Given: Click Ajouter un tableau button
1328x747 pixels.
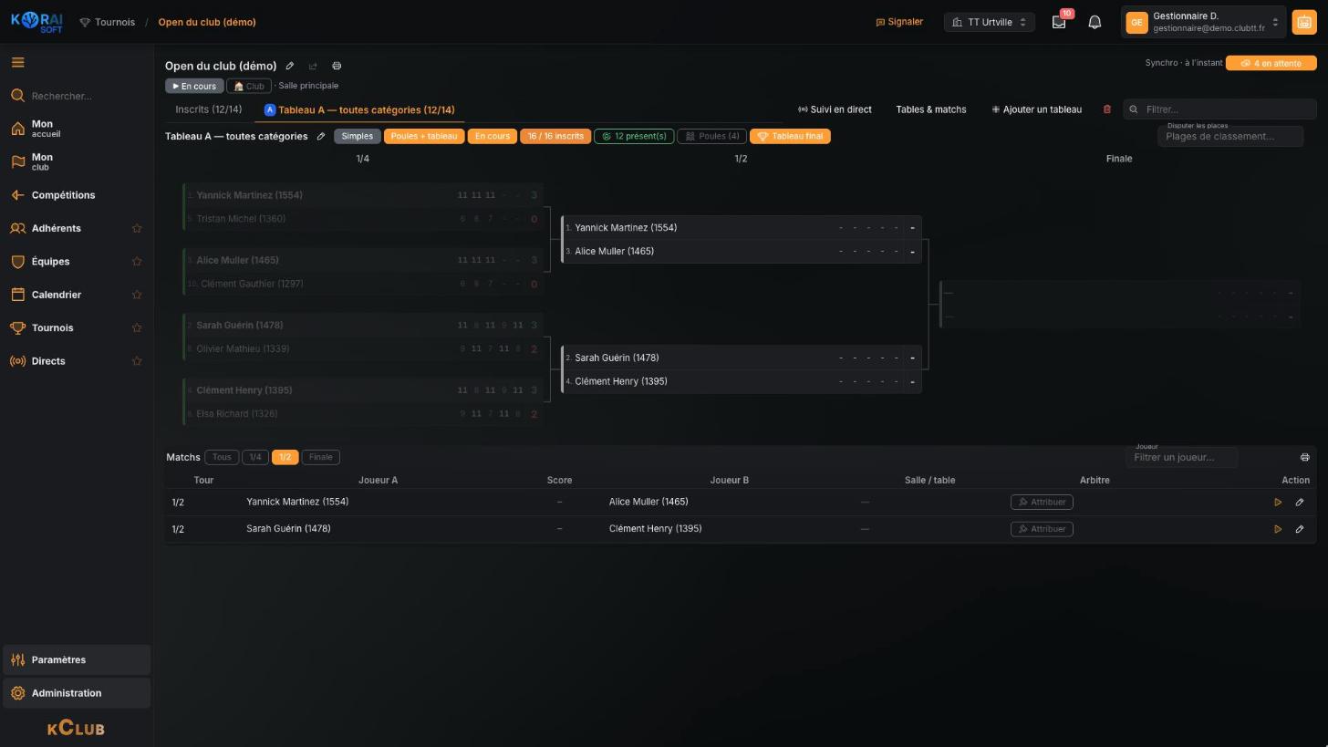Looking at the screenshot, I should [1036, 109].
